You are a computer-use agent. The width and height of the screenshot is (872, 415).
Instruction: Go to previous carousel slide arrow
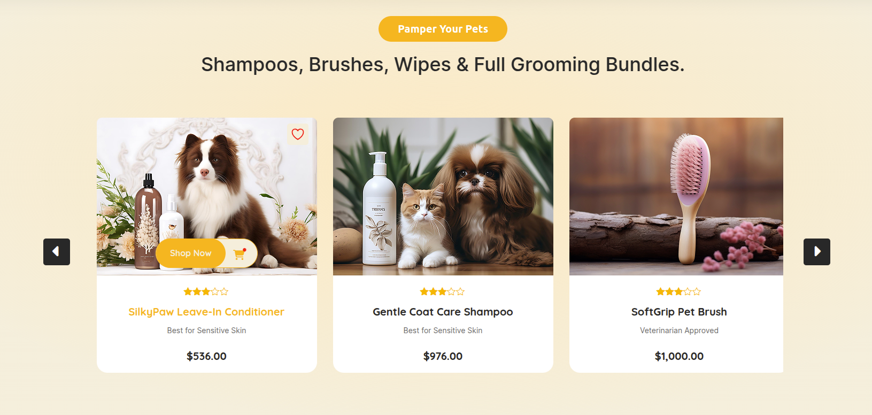point(57,252)
